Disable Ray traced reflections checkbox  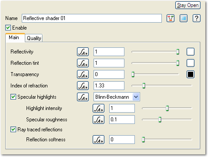[13, 130]
